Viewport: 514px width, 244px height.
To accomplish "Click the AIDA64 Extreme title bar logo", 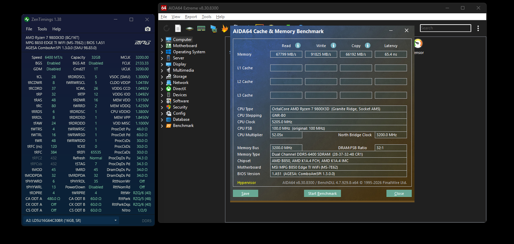I will [x=164, y=8].
